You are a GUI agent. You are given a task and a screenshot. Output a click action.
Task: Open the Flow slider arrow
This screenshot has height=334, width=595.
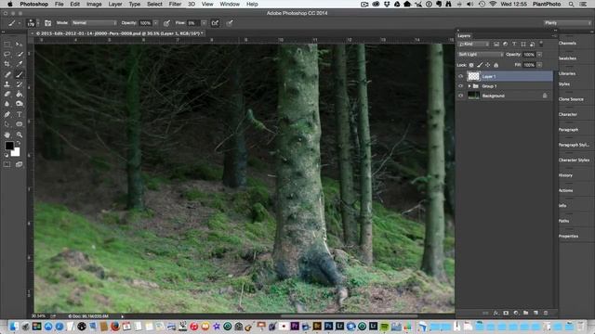coord(205,23)
